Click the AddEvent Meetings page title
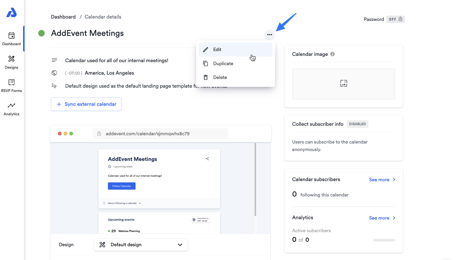Screen dimensions: 460x260 point(87,33)
